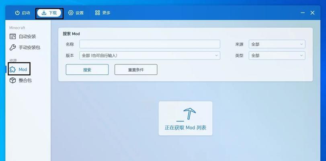The image size is (326, 161).
Task: Open the 版本 version combo box
Action: 150,56
